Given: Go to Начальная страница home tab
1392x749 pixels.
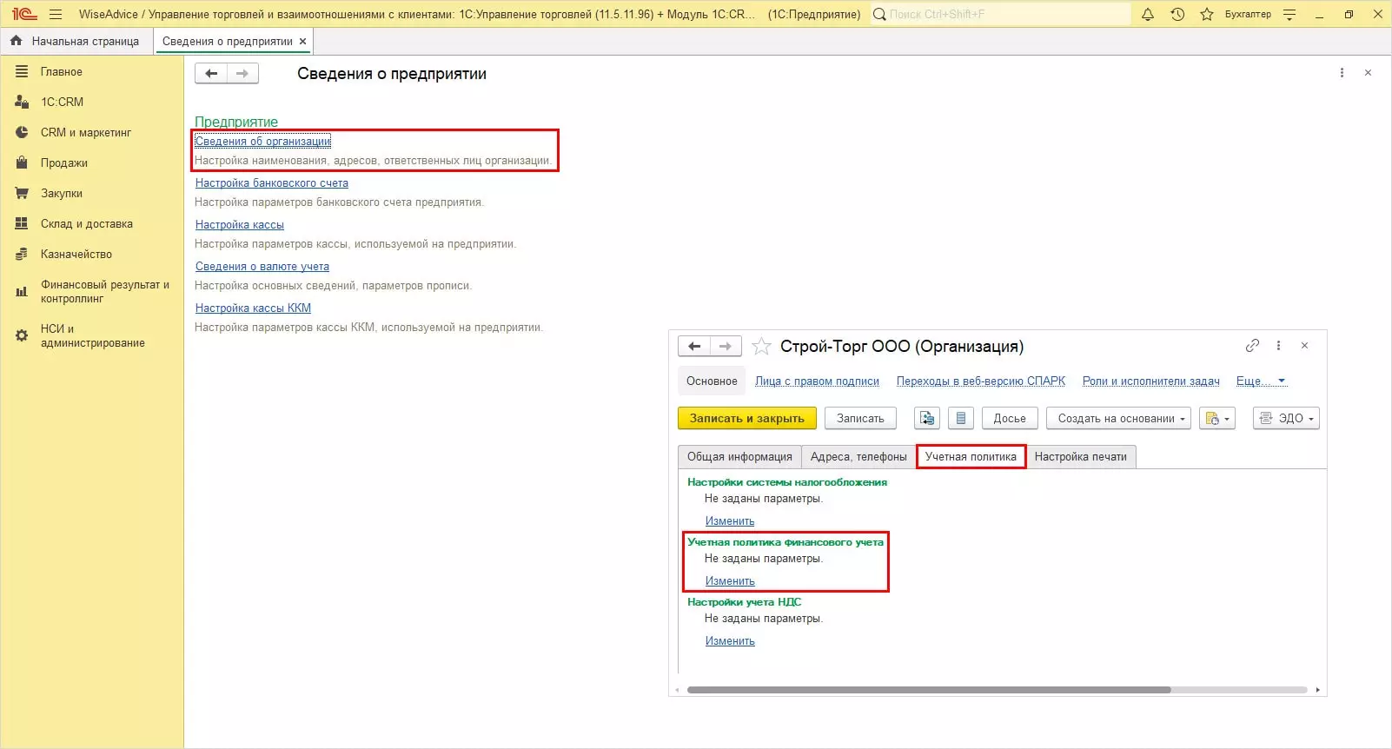Looking at the screenshot, I should point(76,41).
